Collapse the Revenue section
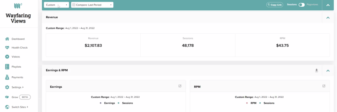This screenshot has height=112, width=337. pyautogui.click(x=328, y=18)
